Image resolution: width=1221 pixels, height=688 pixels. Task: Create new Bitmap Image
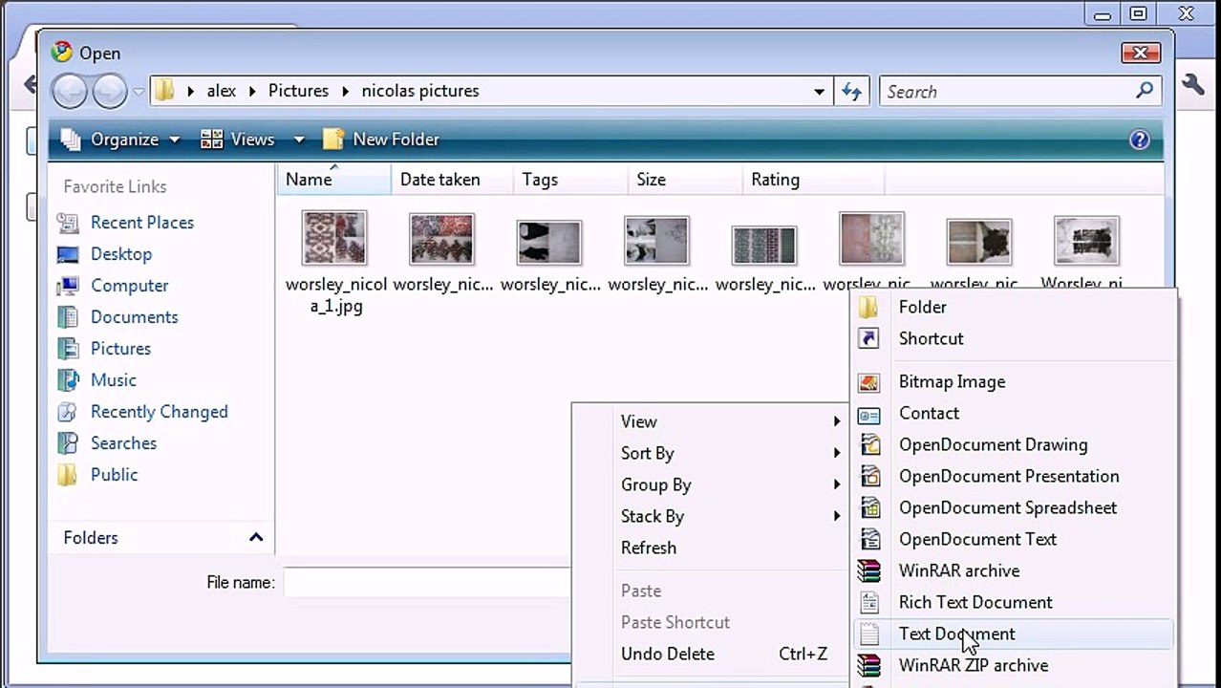(1013, 382)
